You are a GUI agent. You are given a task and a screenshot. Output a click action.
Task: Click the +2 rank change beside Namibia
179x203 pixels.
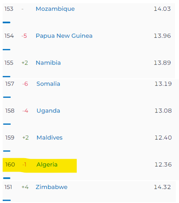[25, 63]
